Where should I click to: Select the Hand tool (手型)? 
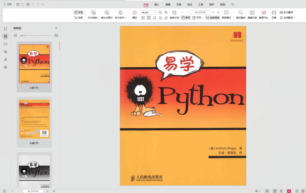coord(79,12)
